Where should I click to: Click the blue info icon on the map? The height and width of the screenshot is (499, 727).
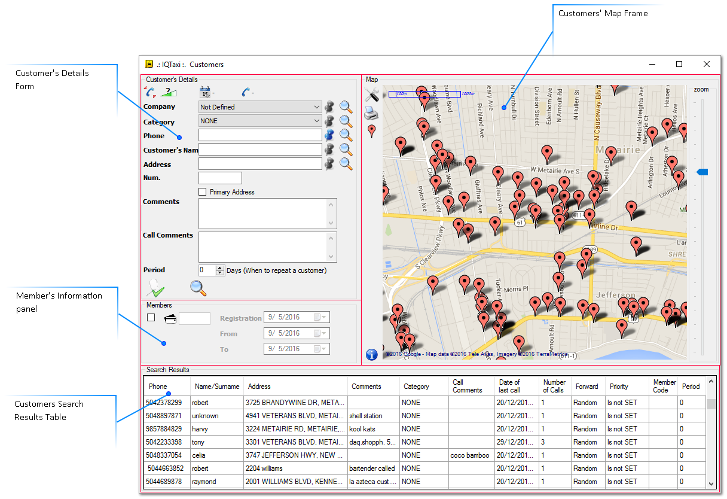pos(372,354)
